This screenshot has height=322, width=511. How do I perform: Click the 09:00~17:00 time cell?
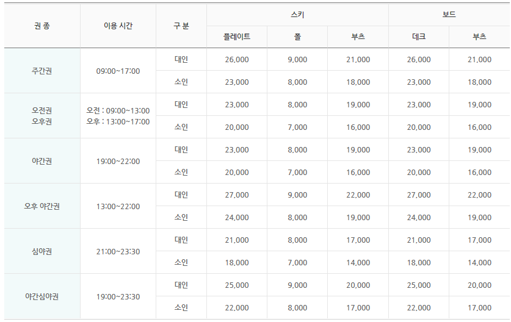(118, 71)
